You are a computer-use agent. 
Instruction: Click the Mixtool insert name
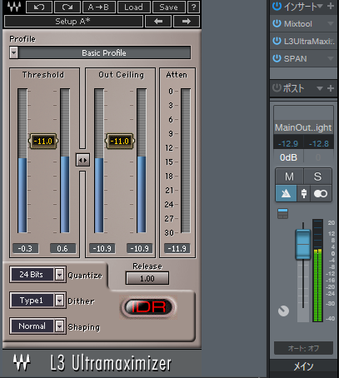click(298, 24)
